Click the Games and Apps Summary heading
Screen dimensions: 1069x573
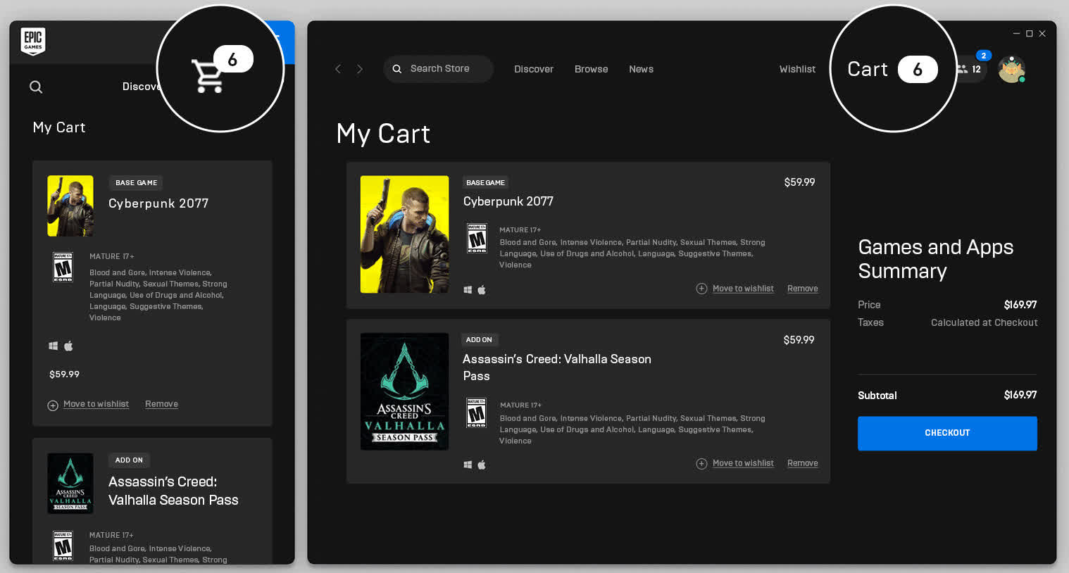935,259
